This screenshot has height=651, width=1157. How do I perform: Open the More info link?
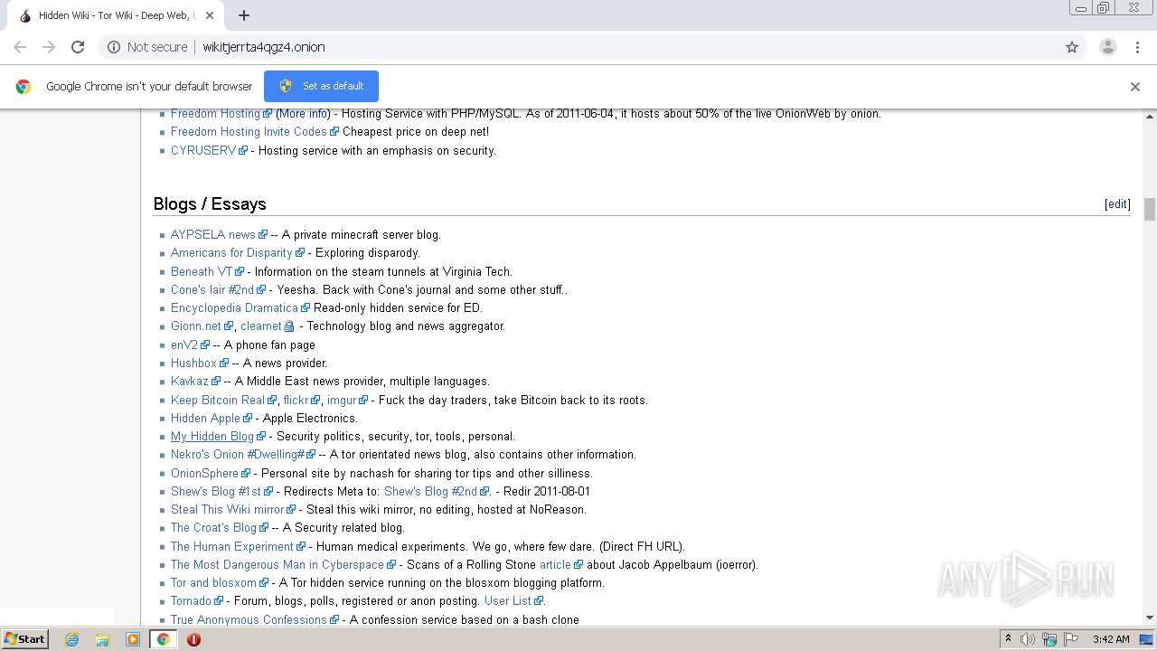point(303,114)
